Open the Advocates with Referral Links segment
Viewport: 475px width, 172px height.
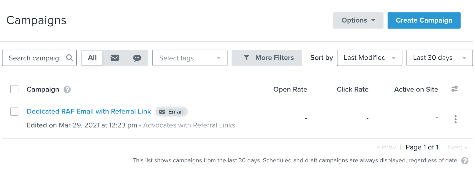tap(189, 125)
